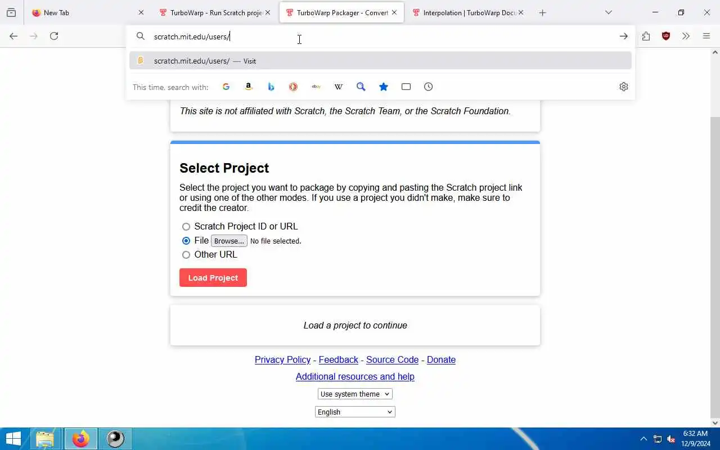Viewport: 720px width, 450px height.
Task: Open the sphere app on taskbar
Action: tap(115, 439)
